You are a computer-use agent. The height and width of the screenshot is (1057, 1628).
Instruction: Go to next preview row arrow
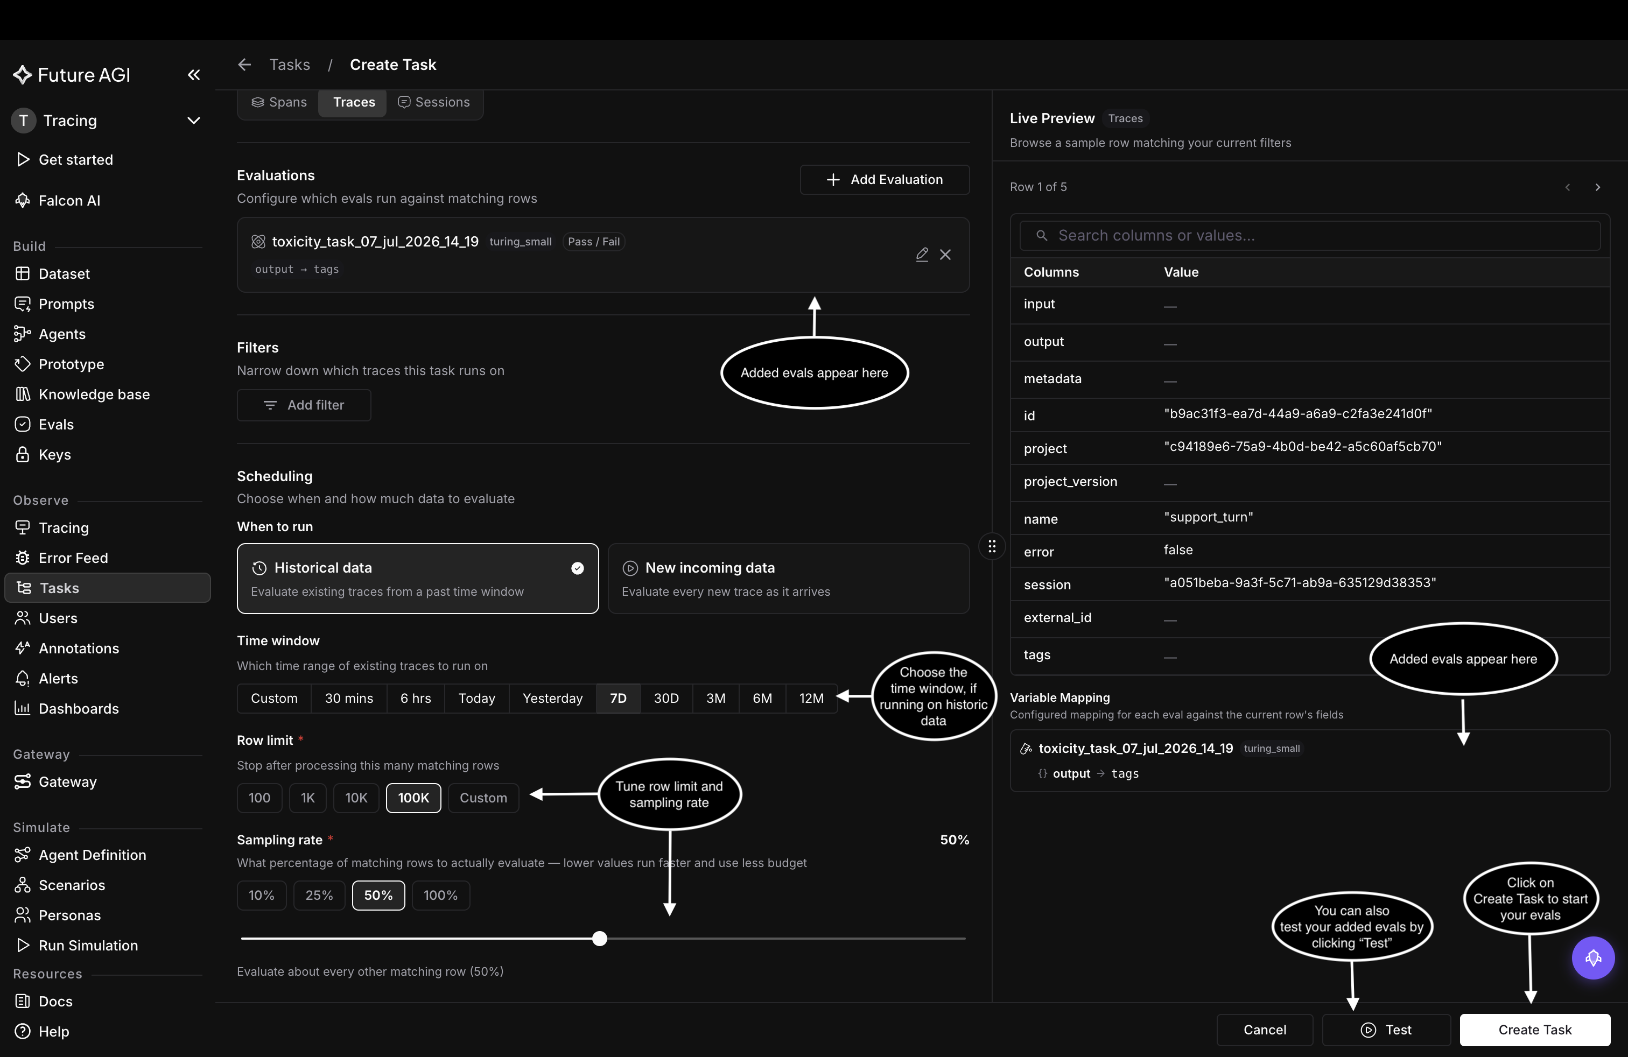point(1597,187)
